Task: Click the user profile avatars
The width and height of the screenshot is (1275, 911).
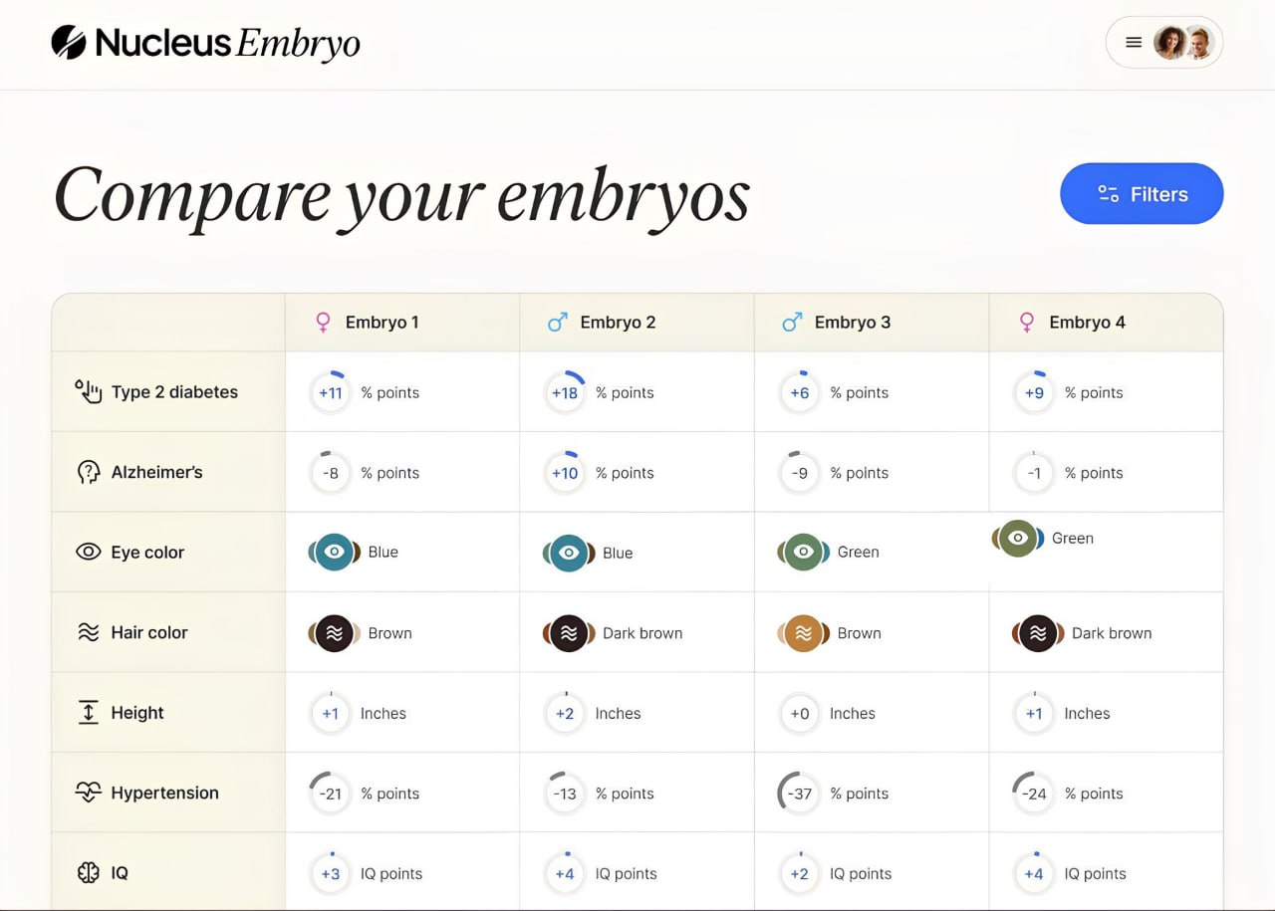Action: click(1184, 43)
